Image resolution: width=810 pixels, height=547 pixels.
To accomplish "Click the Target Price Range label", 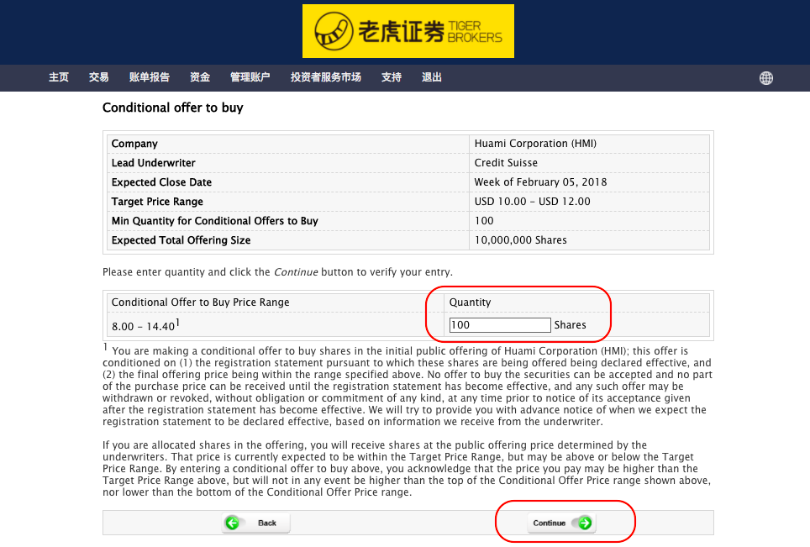I will pyautogui.click(x=157, y=202).
